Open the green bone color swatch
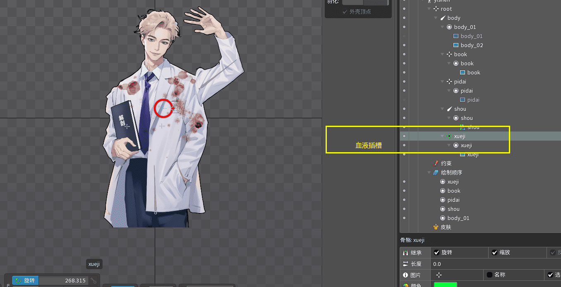The height and width of the screenshot is (287, 561). coord(445,285)
